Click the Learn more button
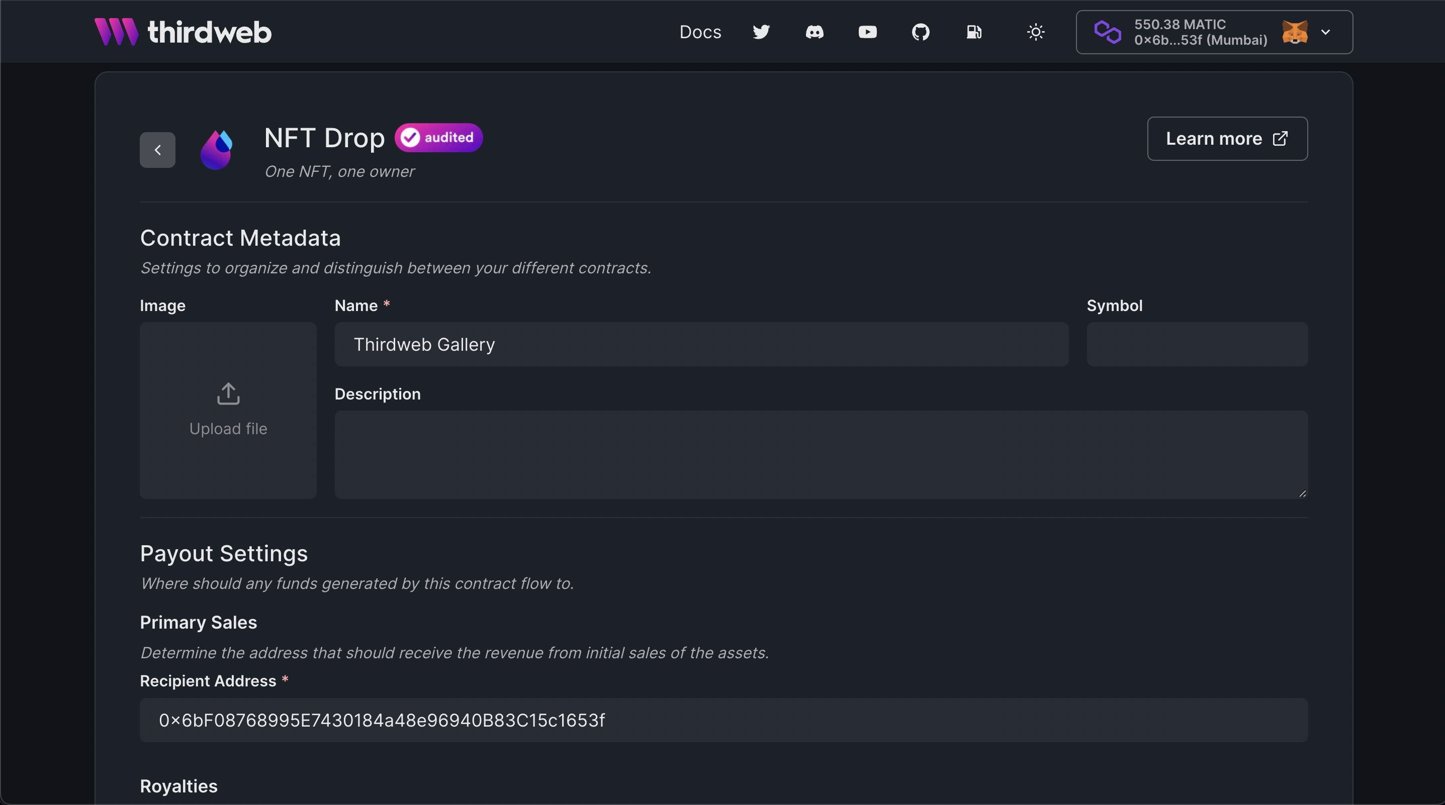 tap(1227, 139)
